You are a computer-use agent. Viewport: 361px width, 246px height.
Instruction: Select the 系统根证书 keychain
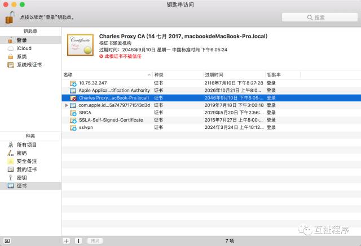point(30,65)
